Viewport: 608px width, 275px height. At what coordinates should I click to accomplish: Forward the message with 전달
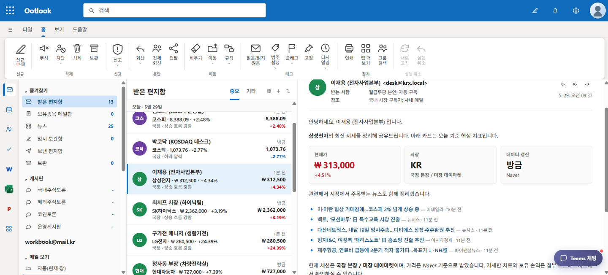174,53
